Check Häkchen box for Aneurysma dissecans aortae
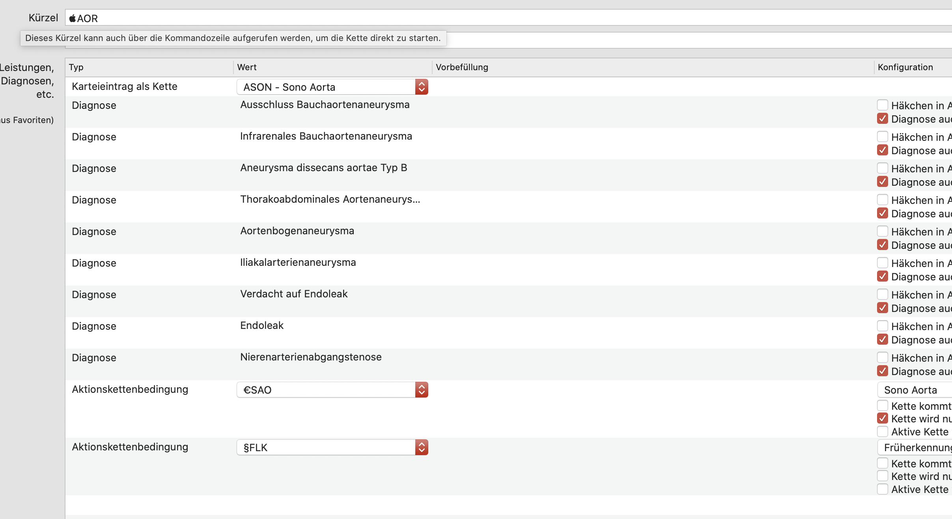This screenshot has width=952, height=519. coord(883,168)
